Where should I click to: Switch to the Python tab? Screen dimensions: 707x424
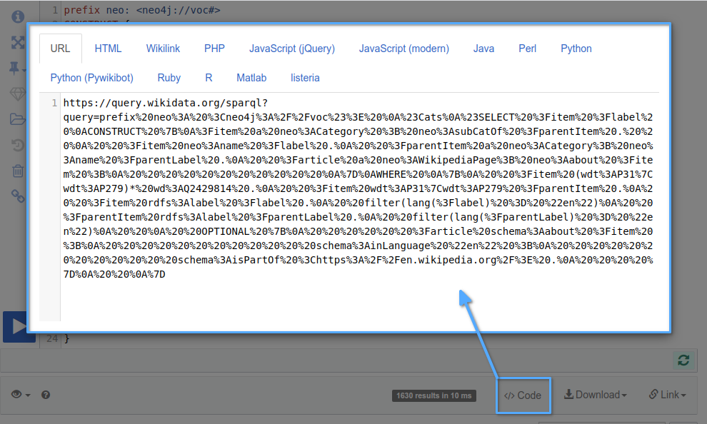pyautogui.click(x=576, y=49)
